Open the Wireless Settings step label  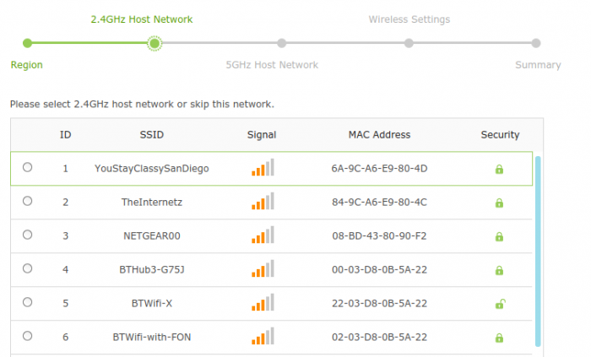pyautogui.click(x=409, y=19)
